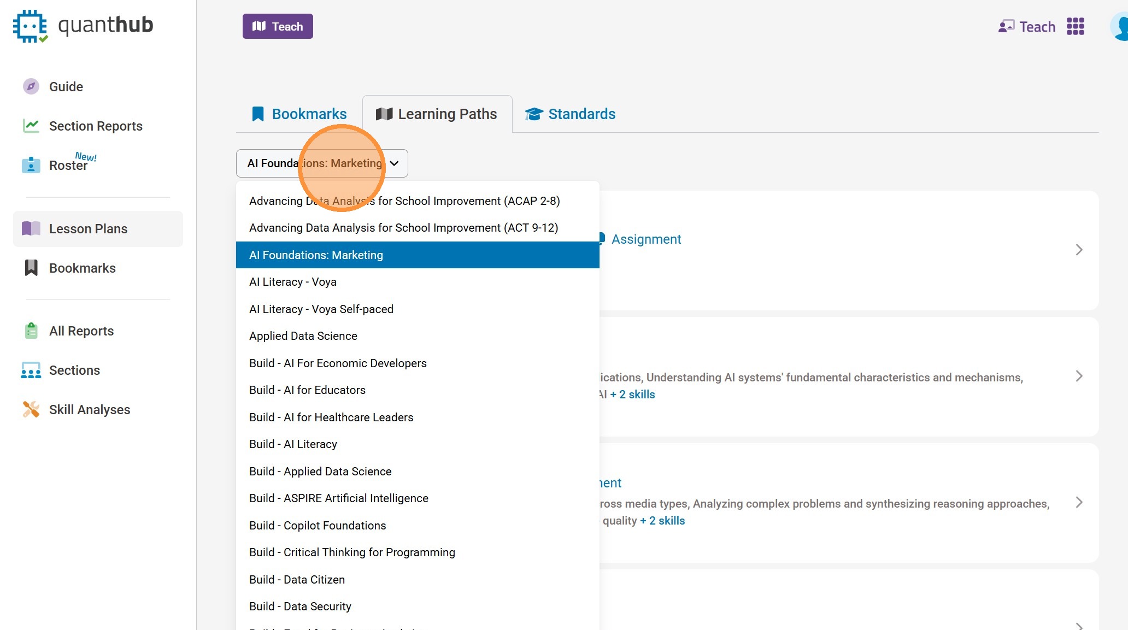Click the user profile avatar
This screenshot has height=630, width=1128.
tap(1120, 26)
